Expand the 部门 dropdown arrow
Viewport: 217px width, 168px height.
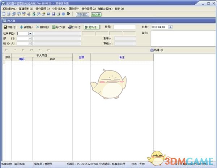(x=30, y=39)
